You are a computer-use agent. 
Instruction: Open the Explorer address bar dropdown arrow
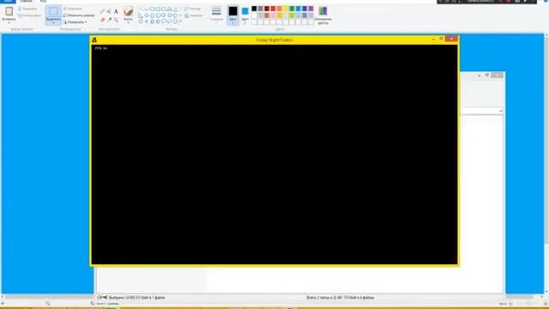coord(501,111)
